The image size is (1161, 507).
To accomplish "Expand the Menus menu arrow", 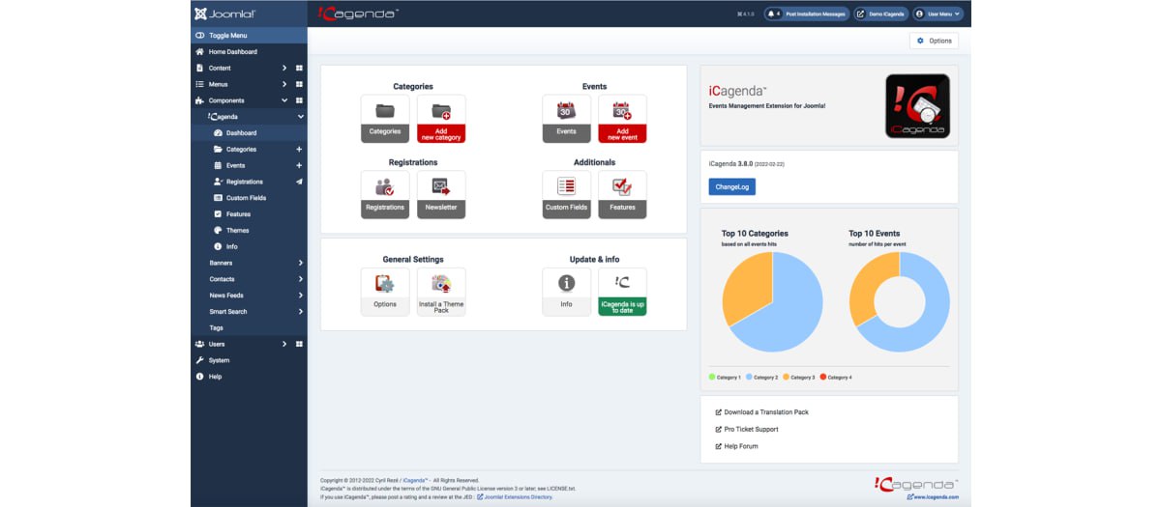I will coord(284,85).
